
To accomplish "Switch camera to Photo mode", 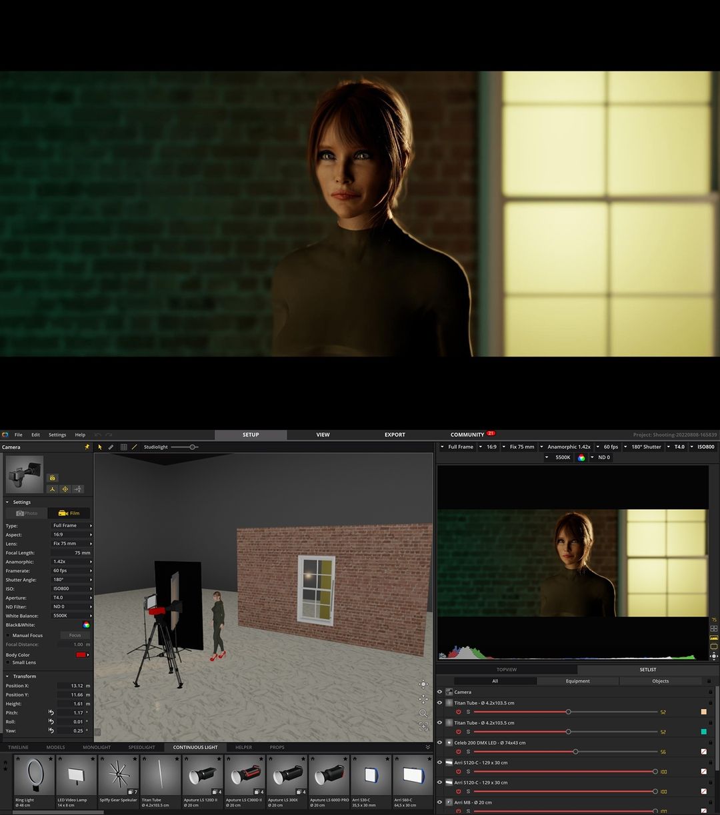I will pos(27,514).
